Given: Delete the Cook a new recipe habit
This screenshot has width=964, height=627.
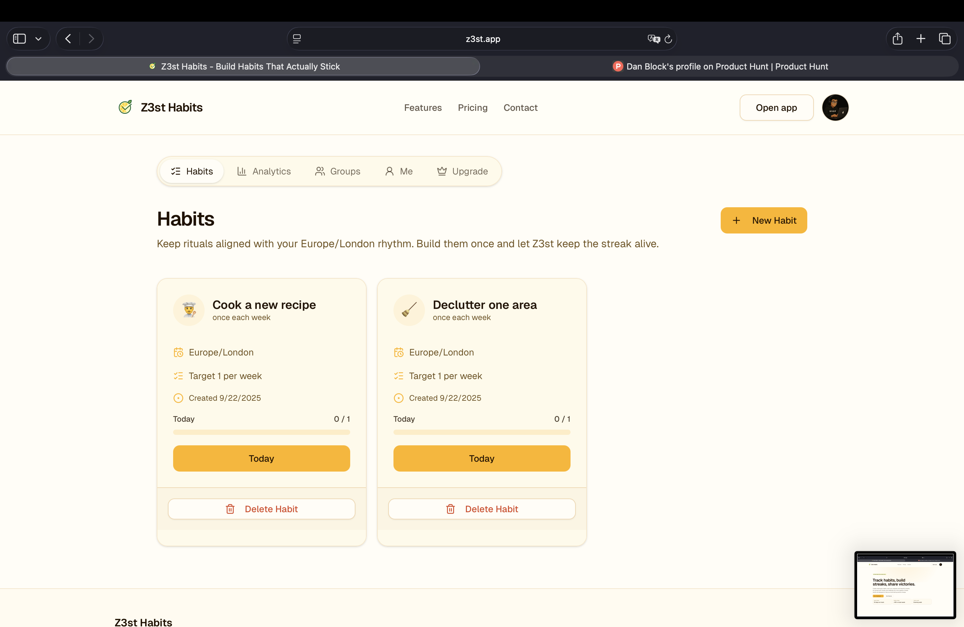Looking at the screenshot, I should click(x=261, y=509).
